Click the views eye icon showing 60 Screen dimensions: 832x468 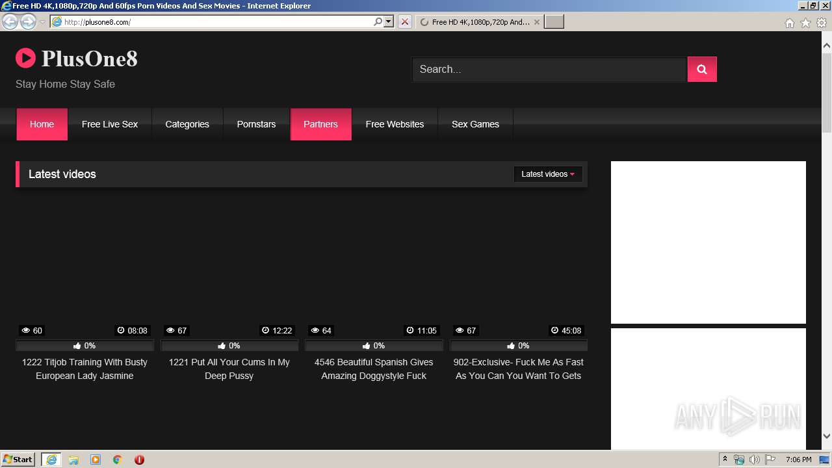coord(26,330)
